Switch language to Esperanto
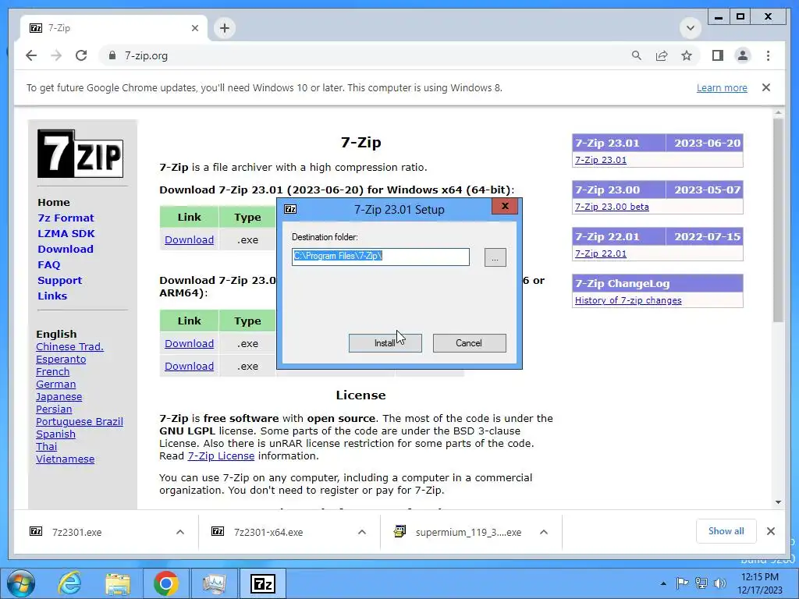The height and width of the screenshot is (599, 799). point(61,359)
